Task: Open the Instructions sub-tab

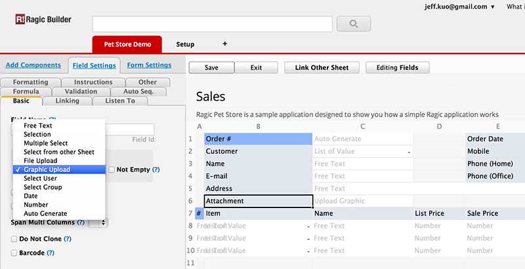Action: click(93, 82)
